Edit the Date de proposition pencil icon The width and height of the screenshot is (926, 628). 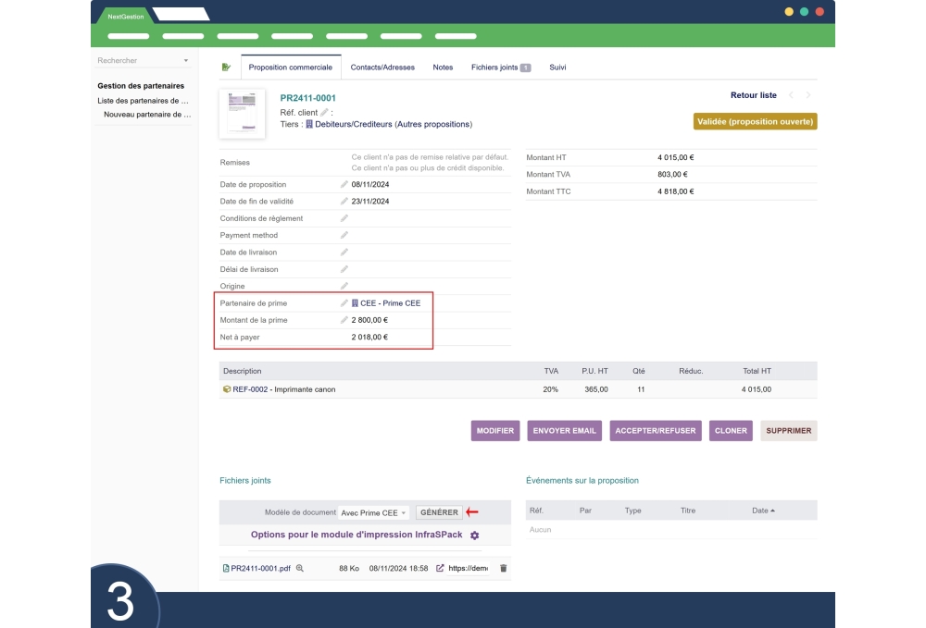click(x=344, y=185)
